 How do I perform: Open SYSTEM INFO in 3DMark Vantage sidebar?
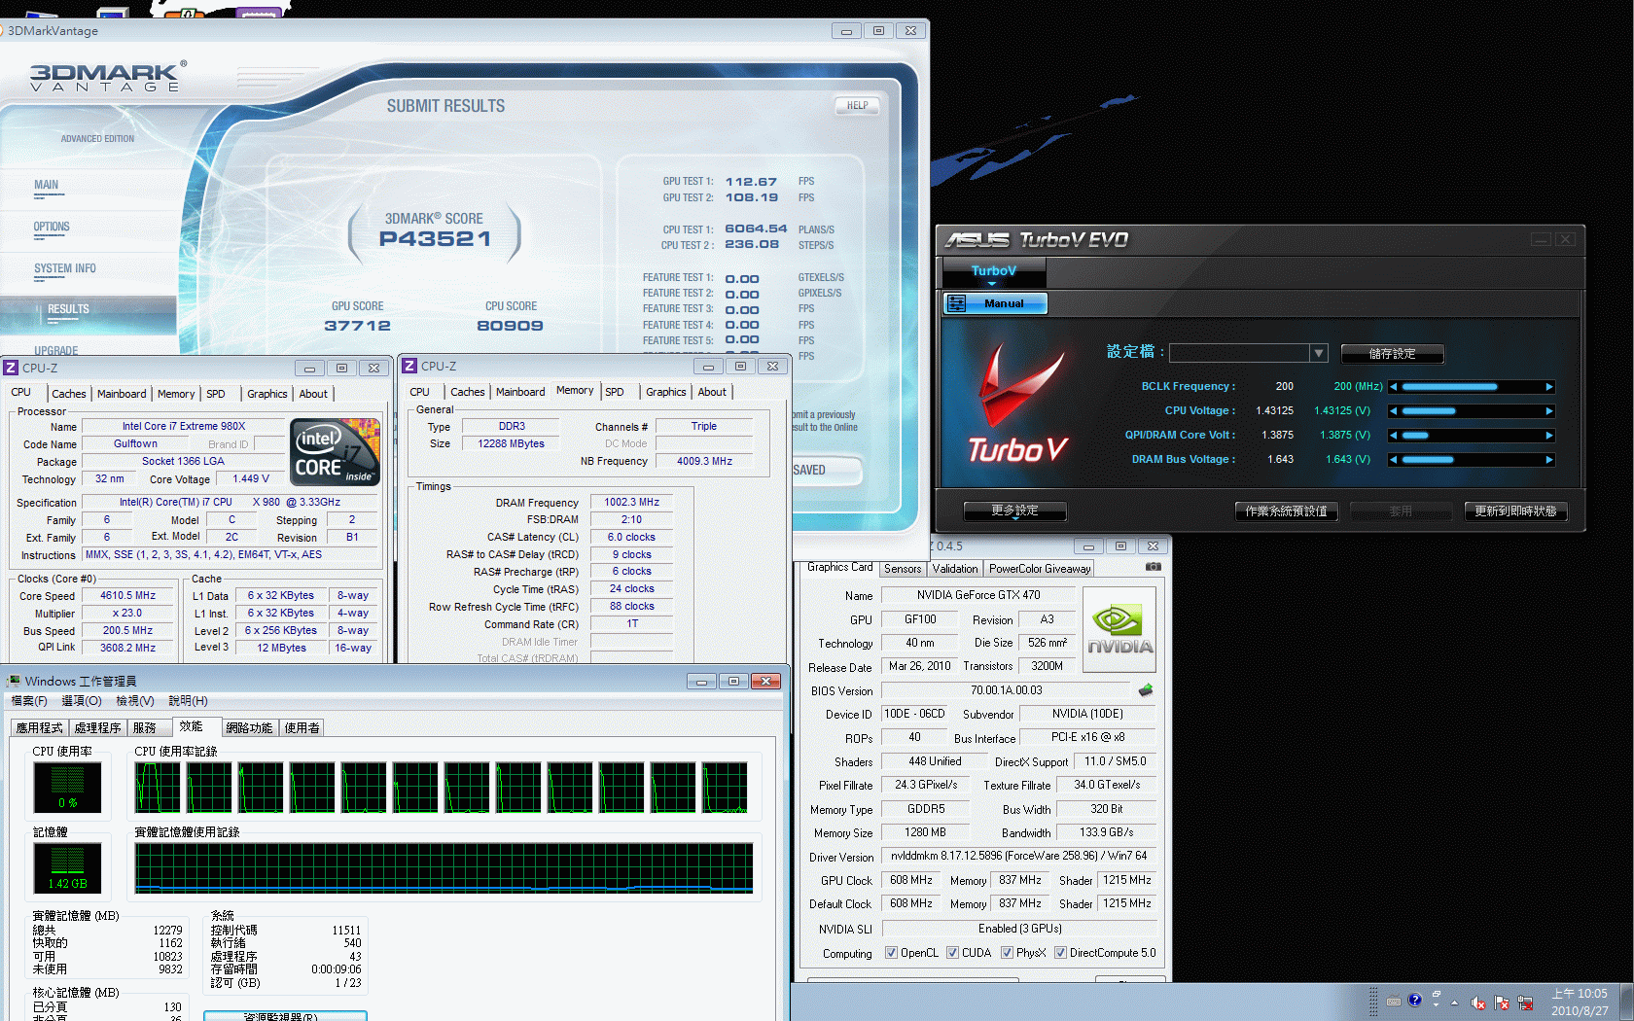65,268
